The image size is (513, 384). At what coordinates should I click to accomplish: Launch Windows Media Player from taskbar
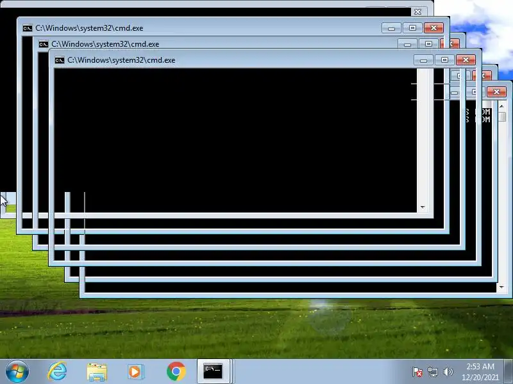(x=135, y=372)
